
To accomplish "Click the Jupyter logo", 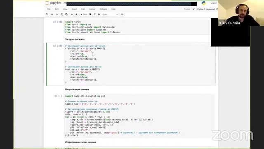I will coord(54,3).
